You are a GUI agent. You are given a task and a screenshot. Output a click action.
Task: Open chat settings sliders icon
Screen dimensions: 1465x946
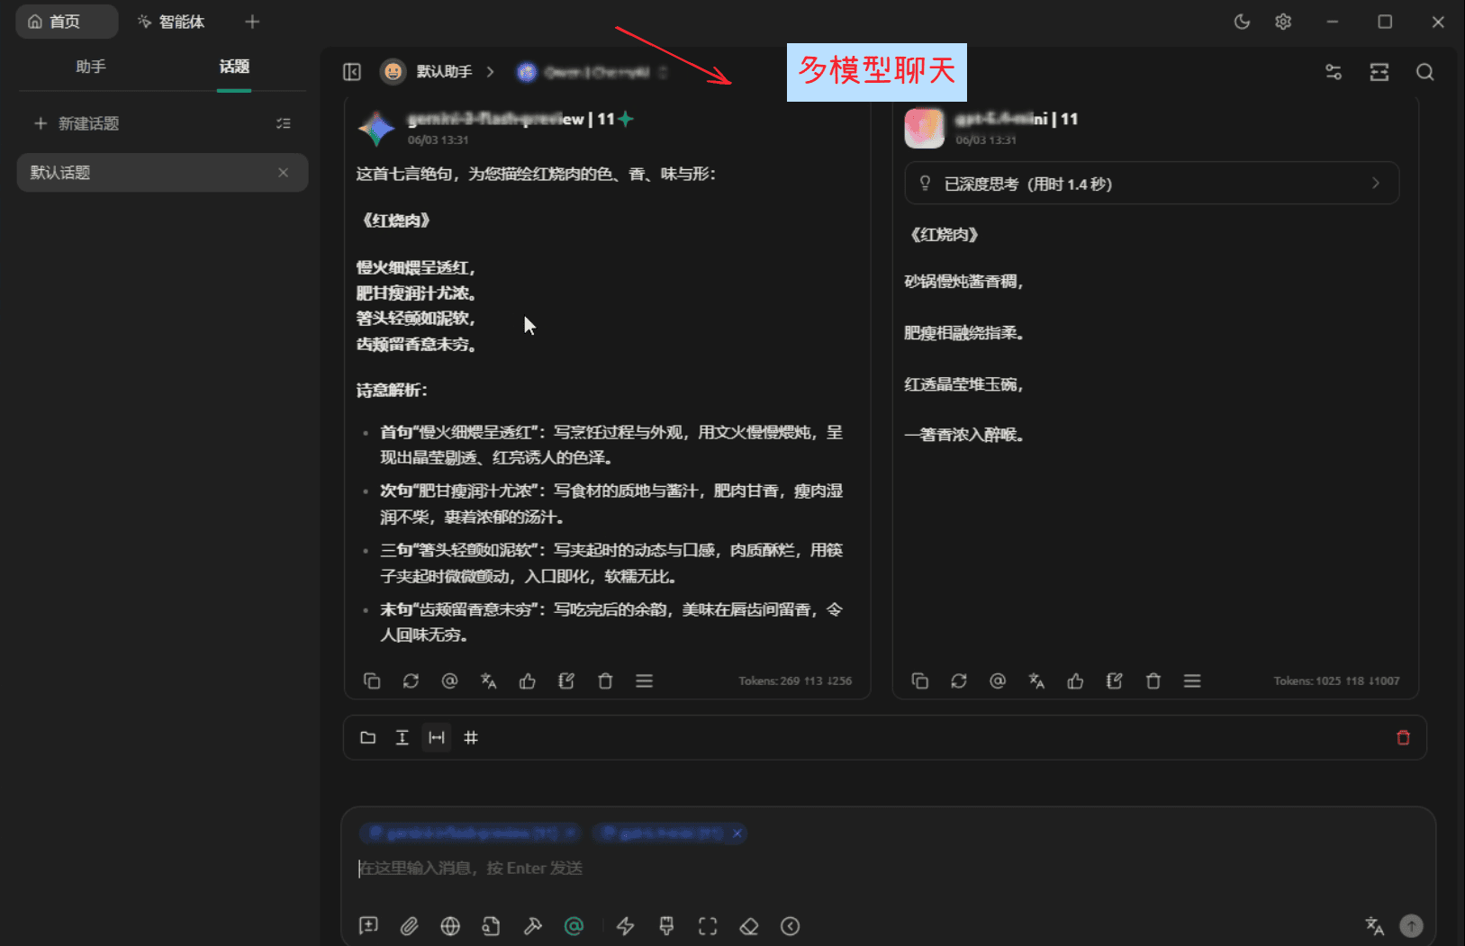pos(1334,72)
